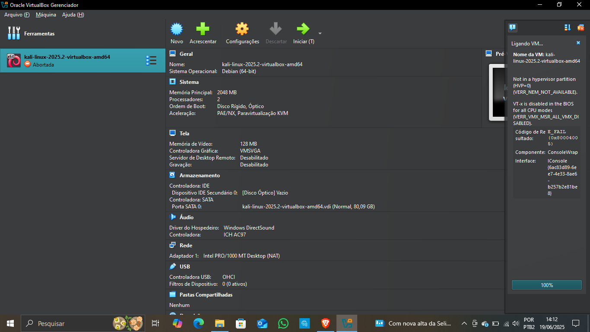
Task: Click the POR PTB2 language indicator
Action: 529,323
